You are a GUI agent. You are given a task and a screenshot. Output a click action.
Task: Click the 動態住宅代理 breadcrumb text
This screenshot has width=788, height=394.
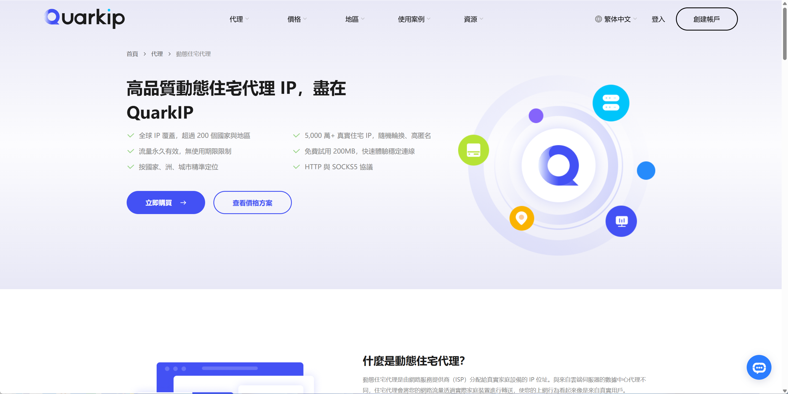[193, 54]
